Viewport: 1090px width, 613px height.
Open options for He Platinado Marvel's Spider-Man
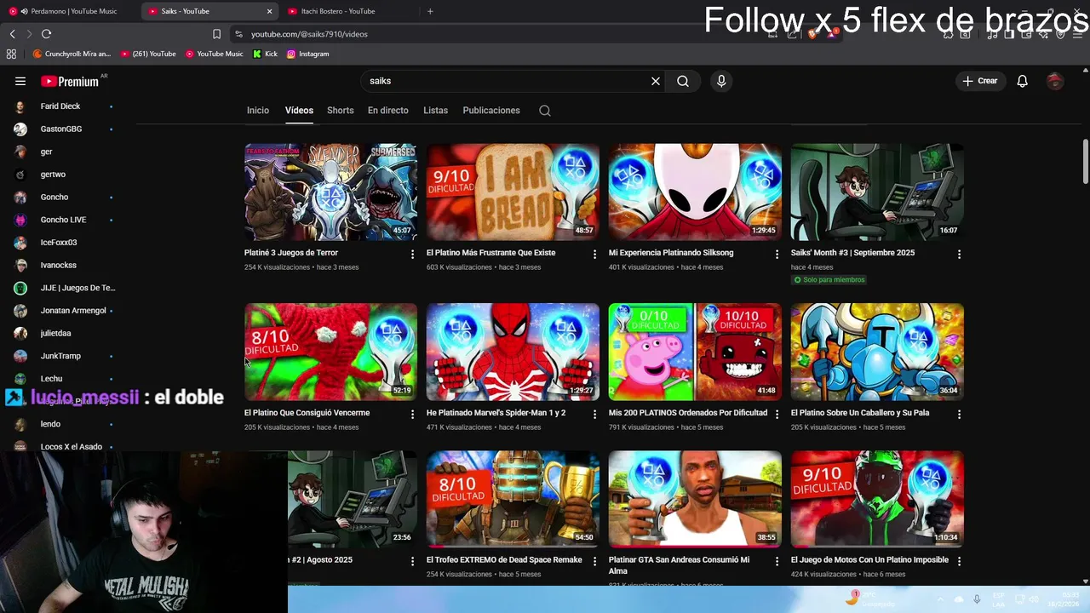tap(595, 414)
